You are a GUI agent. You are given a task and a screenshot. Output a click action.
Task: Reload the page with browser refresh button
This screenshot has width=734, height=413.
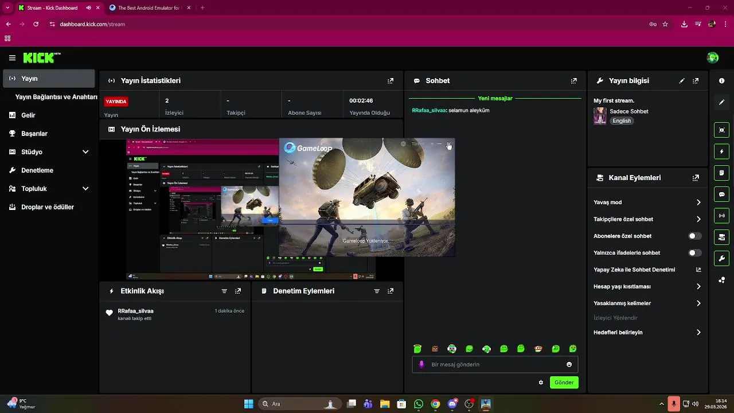tap(36, 24)
